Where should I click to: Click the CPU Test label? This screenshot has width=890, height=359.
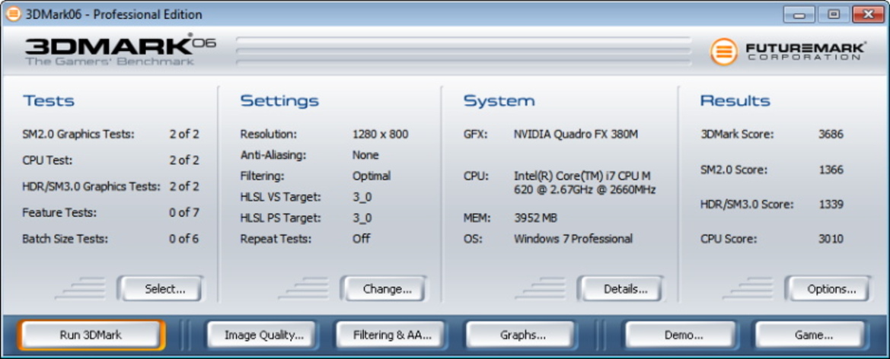[47, 160]
